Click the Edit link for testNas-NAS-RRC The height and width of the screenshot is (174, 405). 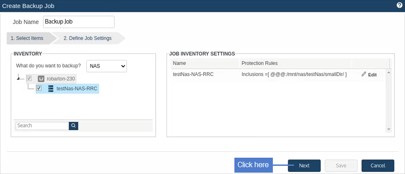click(372, 75)
